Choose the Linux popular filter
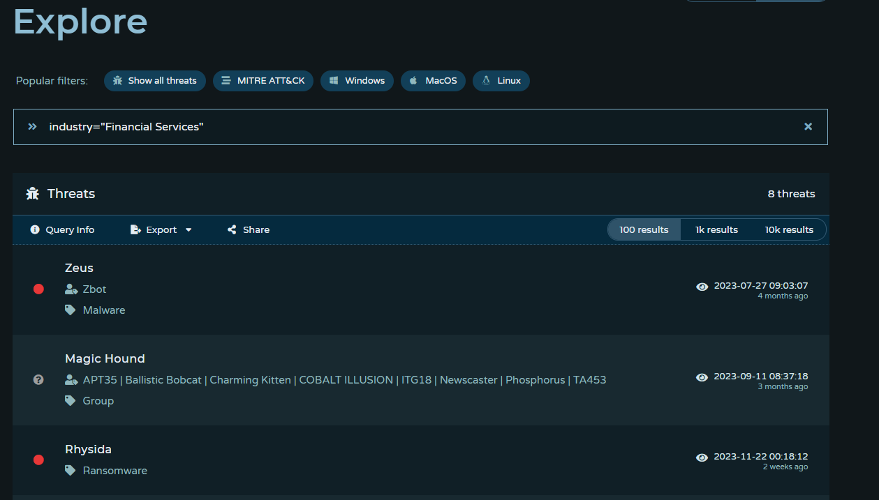The image size is (879, 500). pyautogui.click(x=501, y=81)
